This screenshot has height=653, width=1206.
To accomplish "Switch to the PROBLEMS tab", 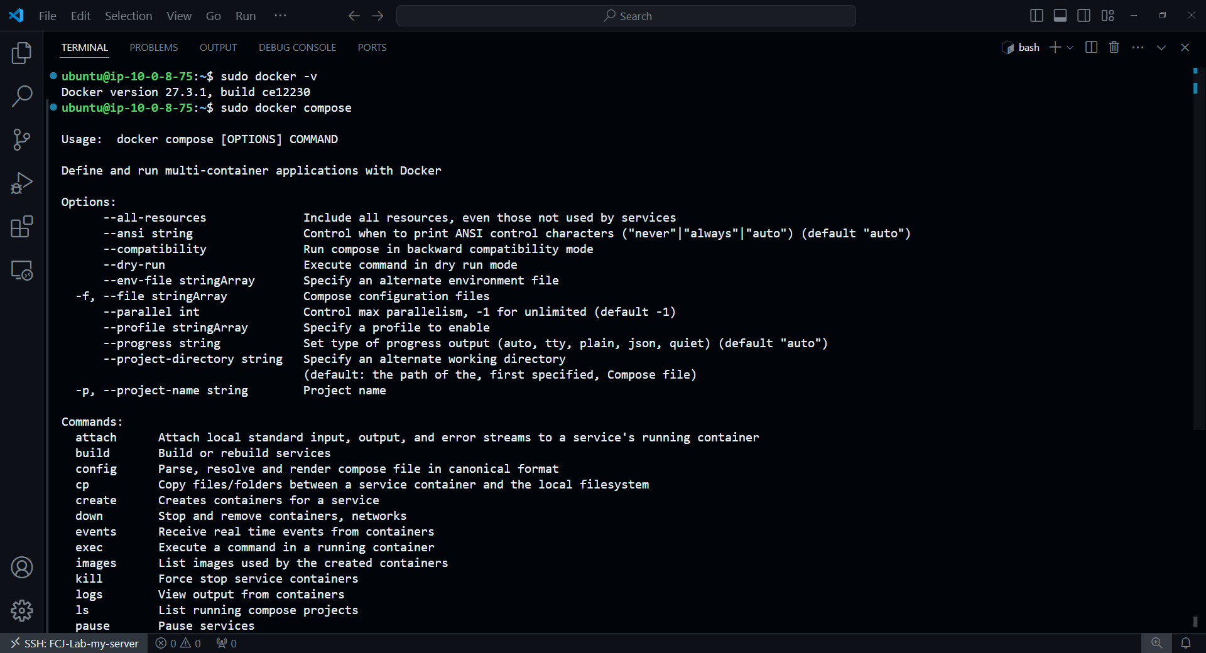I will click(x=154, y=47).
